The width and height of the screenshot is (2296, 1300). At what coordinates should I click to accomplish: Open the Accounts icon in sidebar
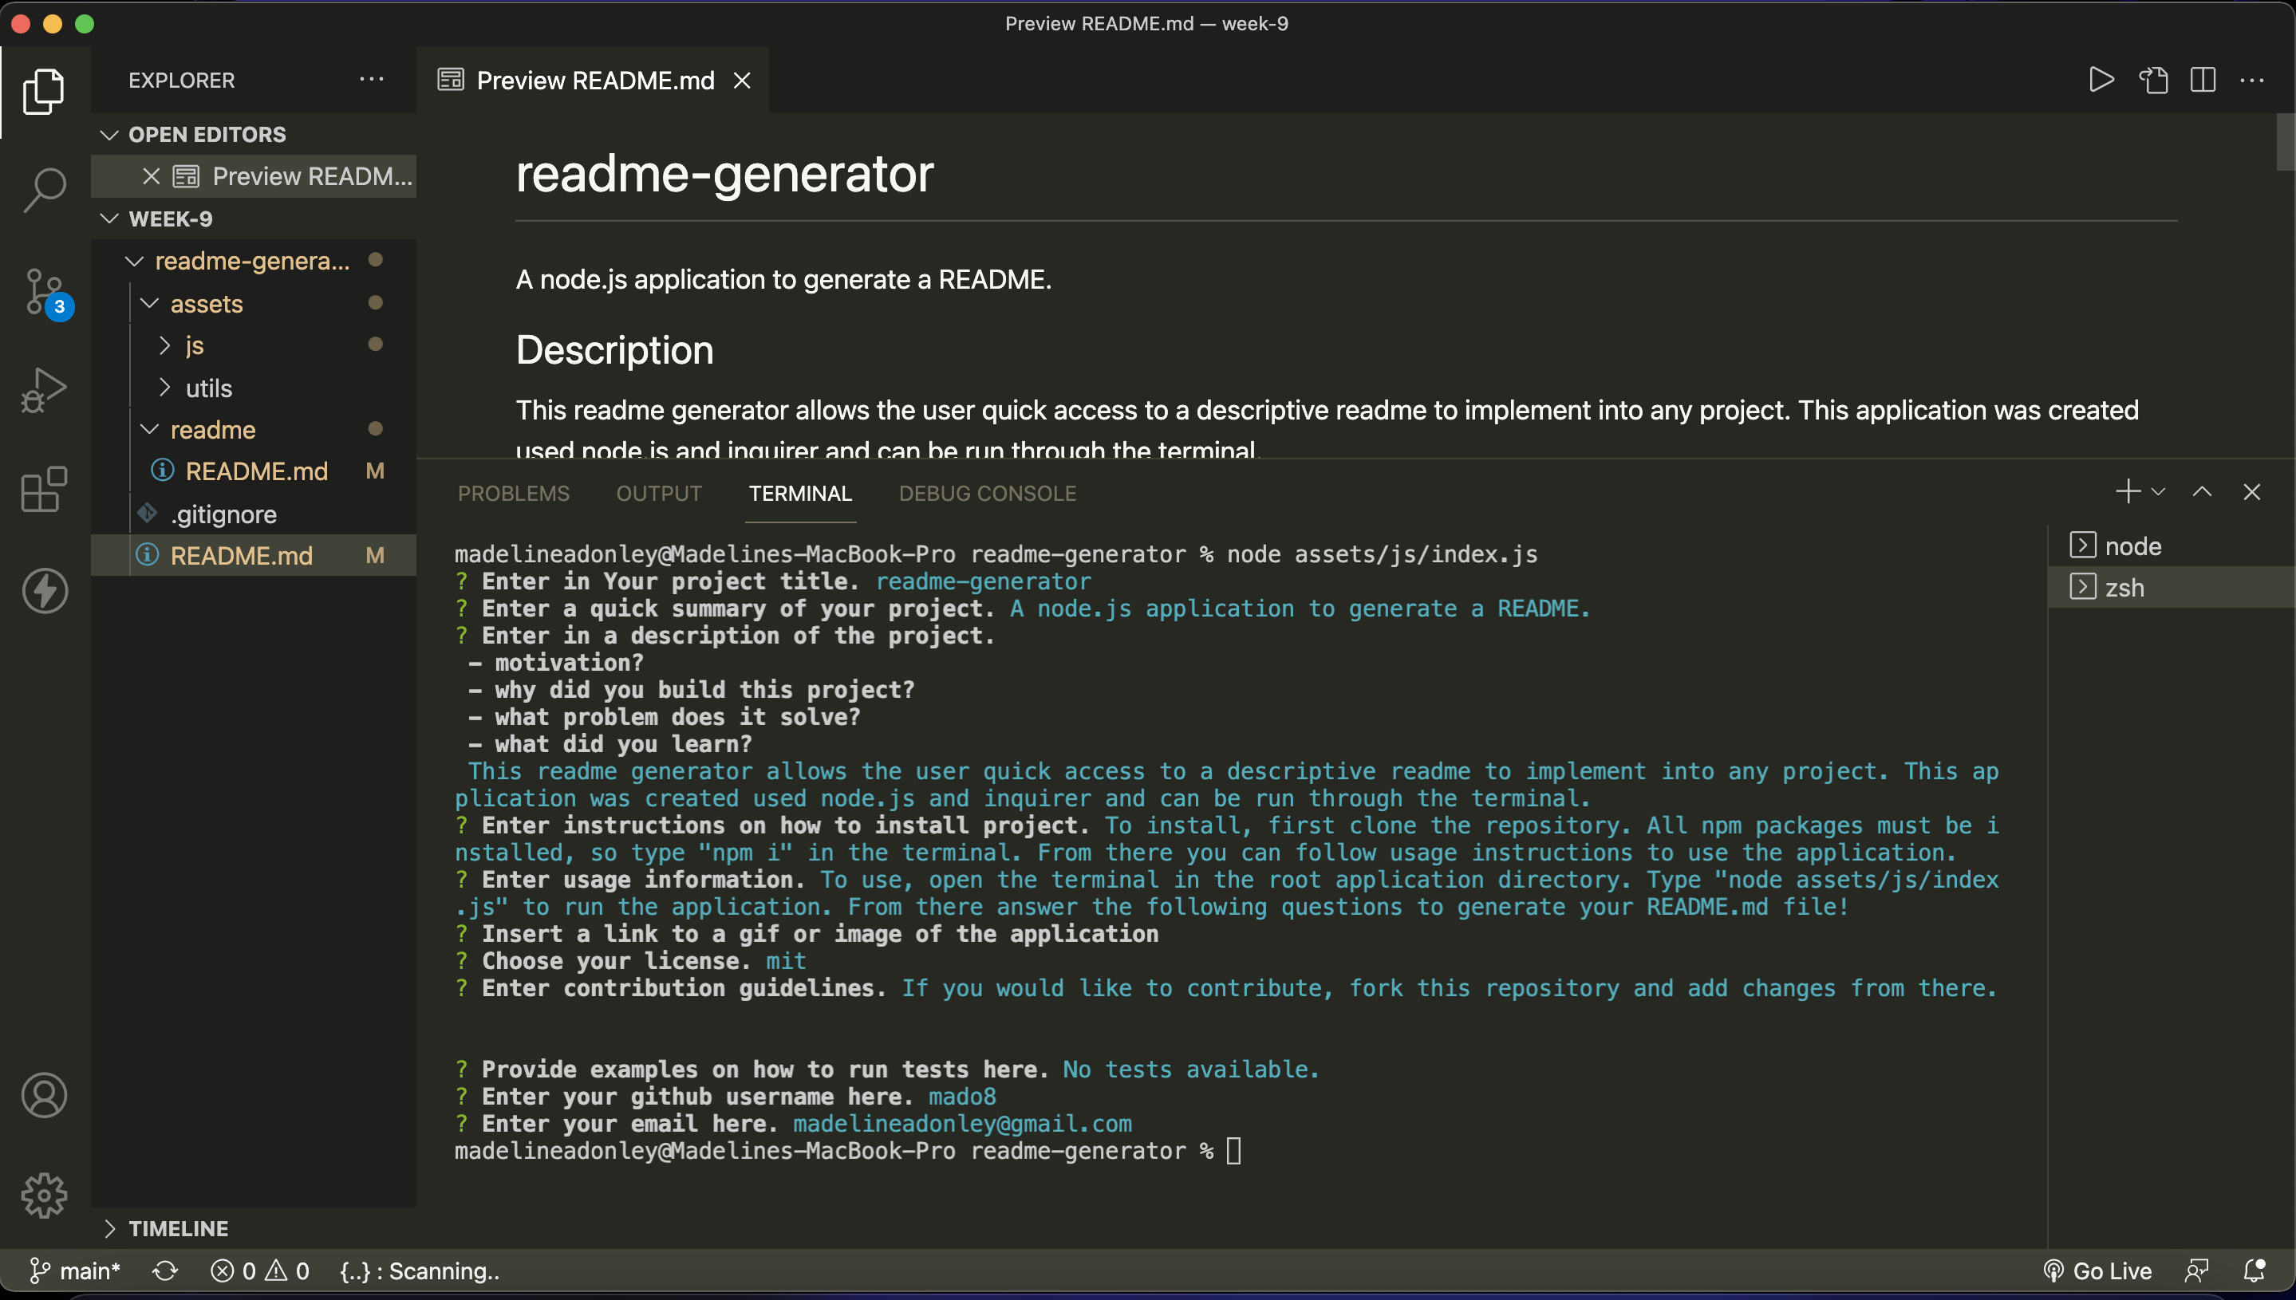coord(44,1096)
